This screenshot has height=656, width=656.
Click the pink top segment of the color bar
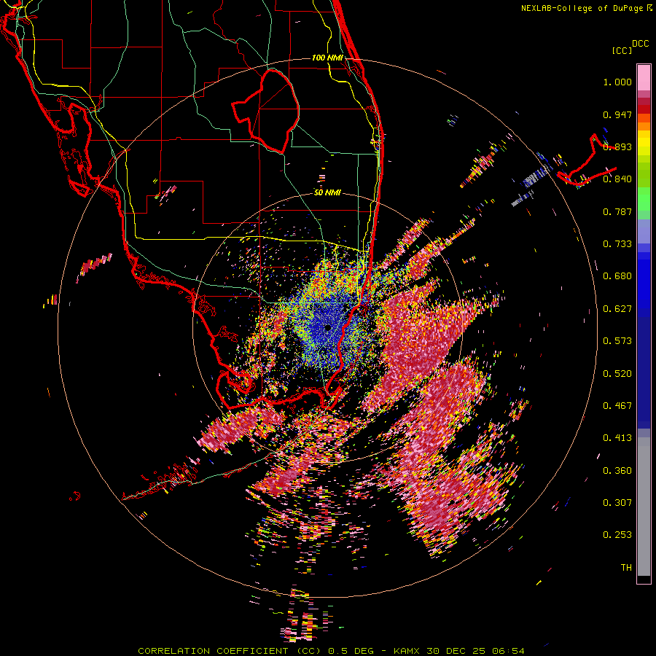pyautogui.click(x=644, y=77)
